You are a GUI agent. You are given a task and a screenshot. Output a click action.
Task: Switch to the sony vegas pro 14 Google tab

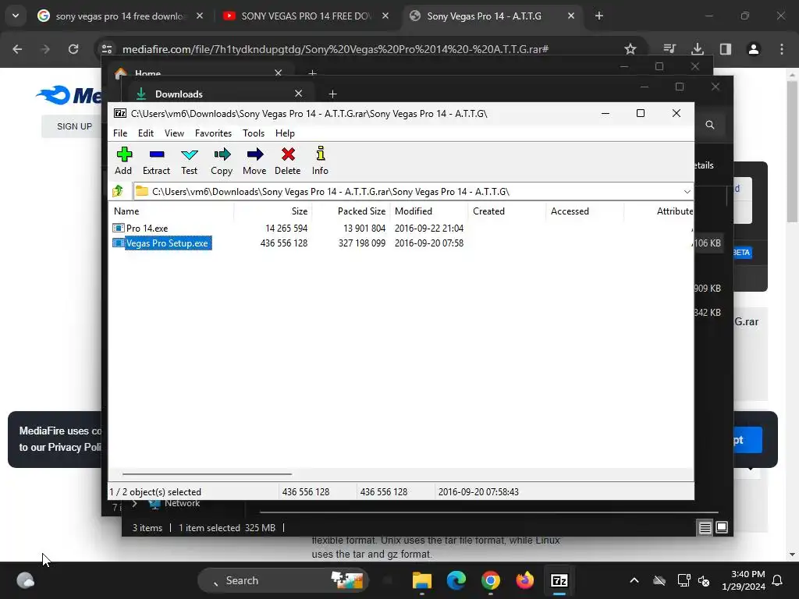pyautogui.click(x=120, y=16)
